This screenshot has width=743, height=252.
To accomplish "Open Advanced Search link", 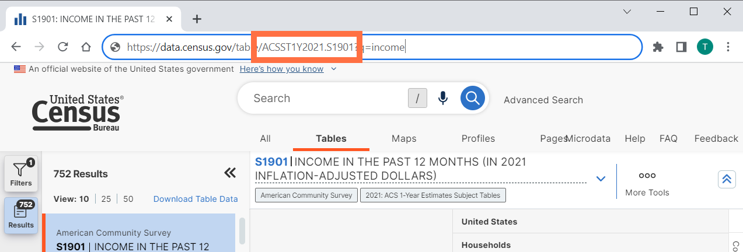I will coord(543,100).
